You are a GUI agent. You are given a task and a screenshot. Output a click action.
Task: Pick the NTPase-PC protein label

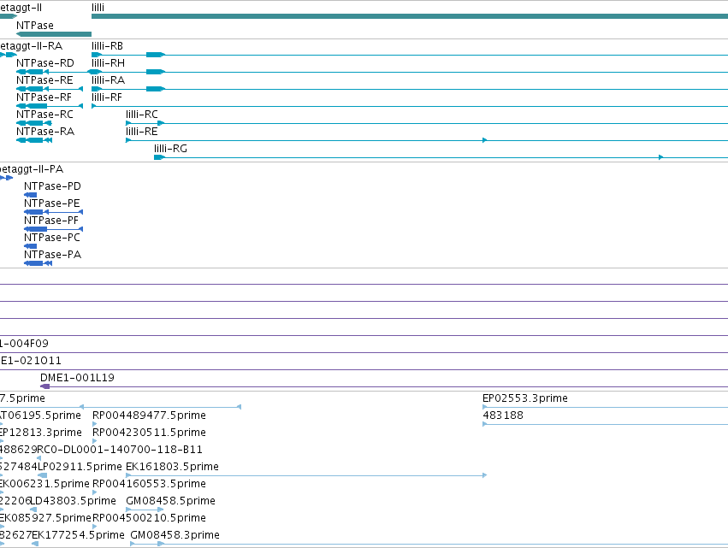(x=52, y=238)
